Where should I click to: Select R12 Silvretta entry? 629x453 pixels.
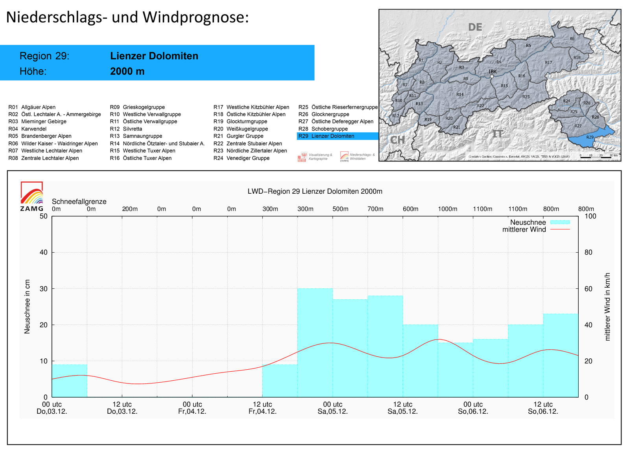(x=126, y=129)
